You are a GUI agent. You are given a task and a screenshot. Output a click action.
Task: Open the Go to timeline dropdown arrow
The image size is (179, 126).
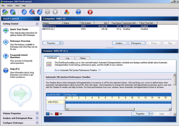pyautogui.click(x=99, y=70)
